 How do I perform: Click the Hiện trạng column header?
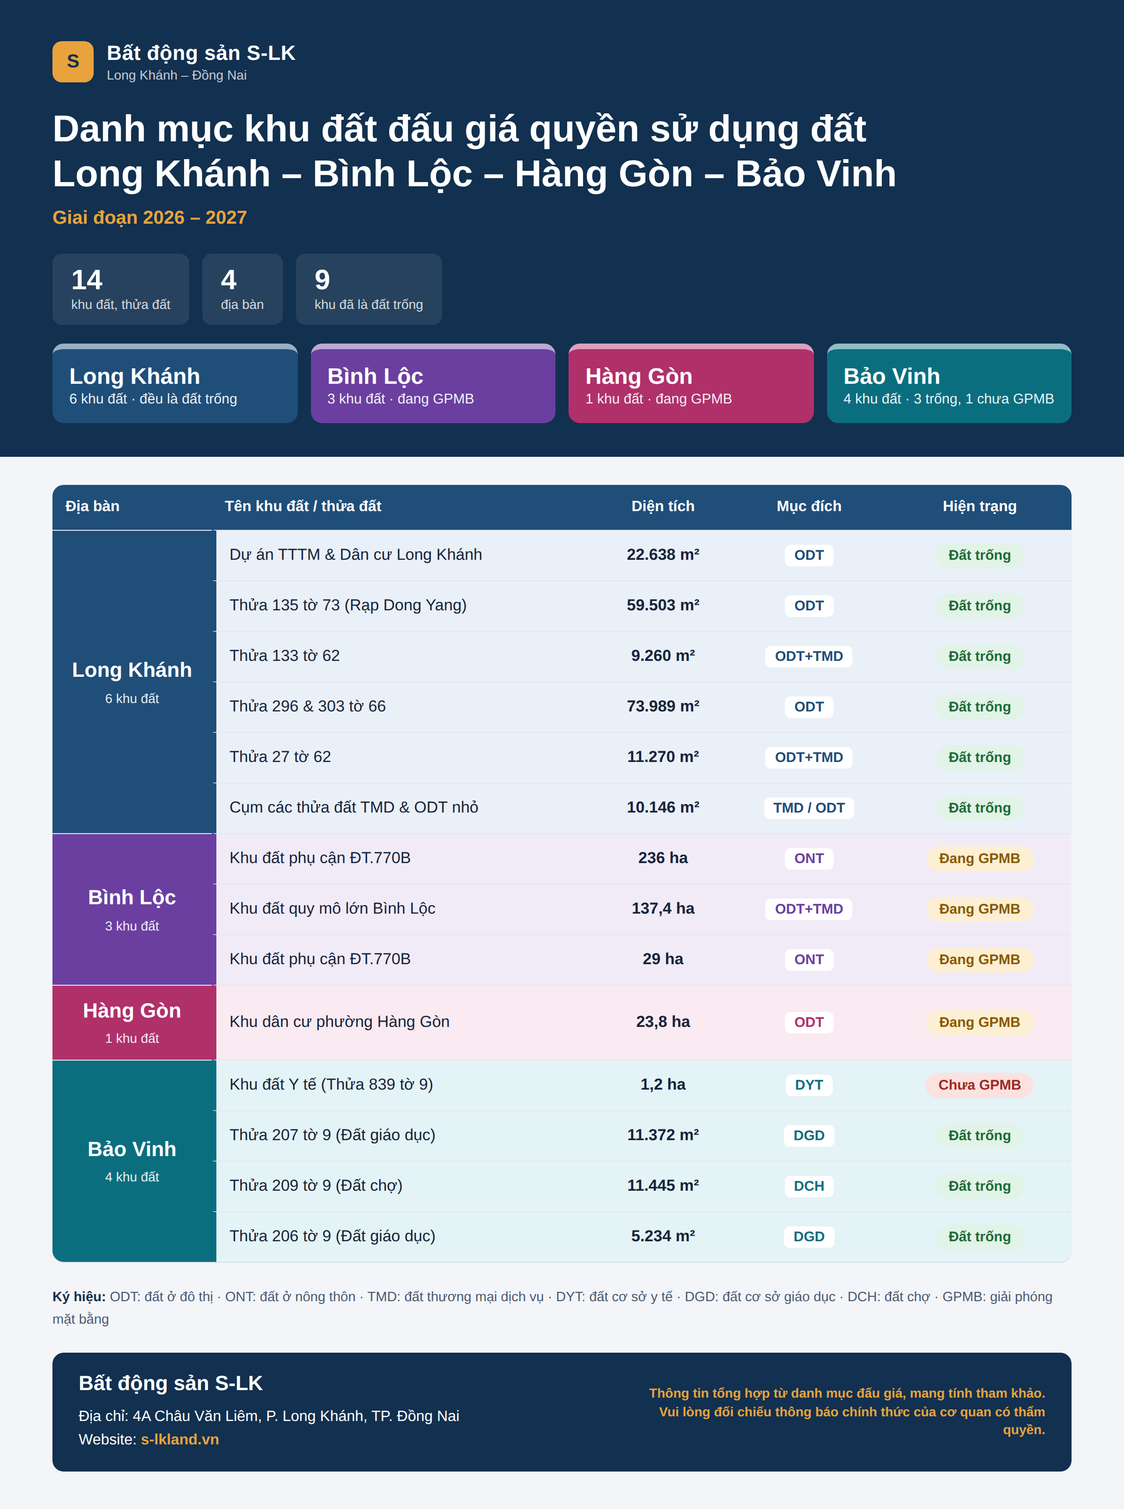click(979, 506)
